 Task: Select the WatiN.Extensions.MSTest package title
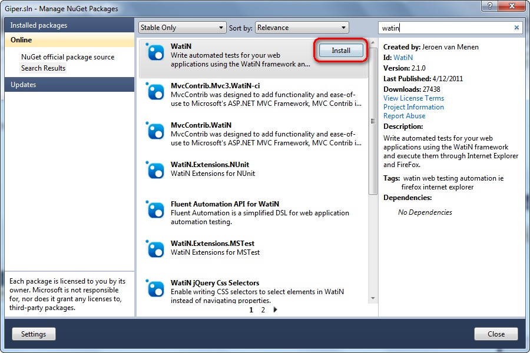[x=212, y=244]
